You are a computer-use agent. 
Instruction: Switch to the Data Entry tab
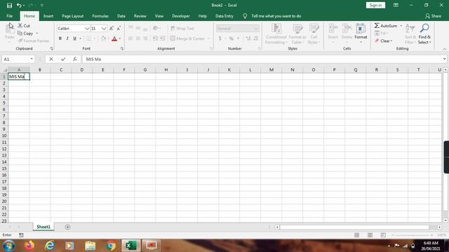point(224,16)
